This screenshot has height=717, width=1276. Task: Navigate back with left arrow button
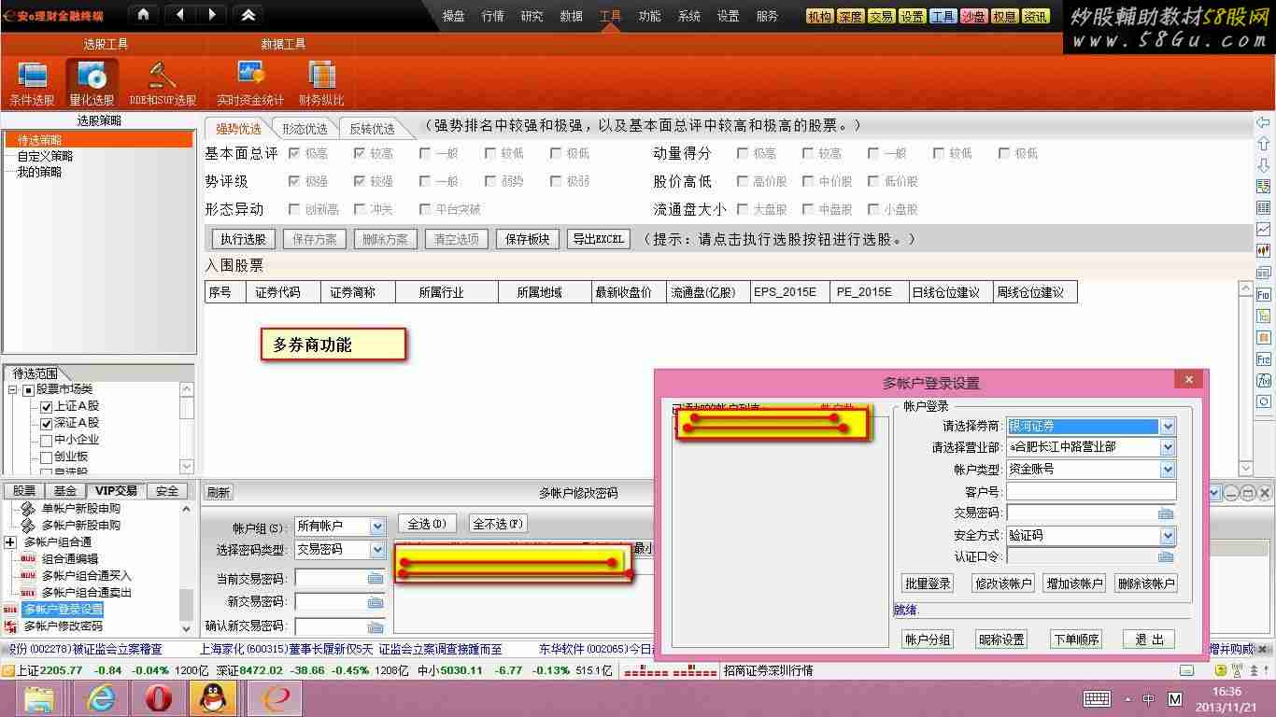[179, 14]
